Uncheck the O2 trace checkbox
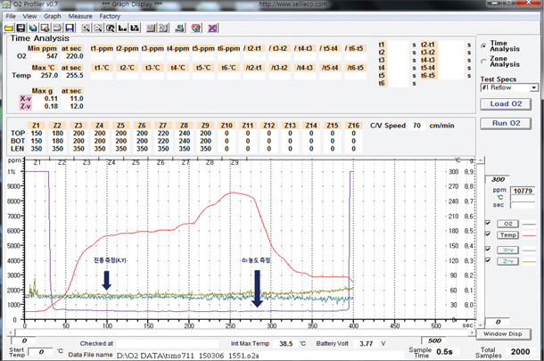Screen dimensions: 544x361 [488, 223]
